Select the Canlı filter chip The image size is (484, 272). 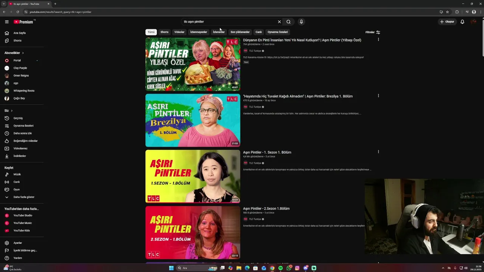pos(259,32)
